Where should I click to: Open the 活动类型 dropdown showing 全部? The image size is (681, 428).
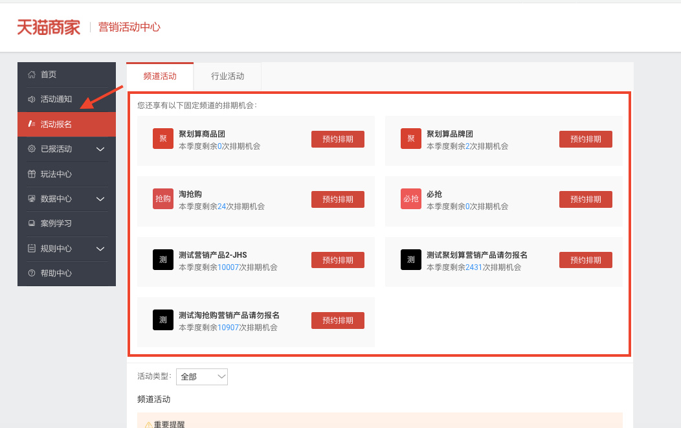point(202,377)
